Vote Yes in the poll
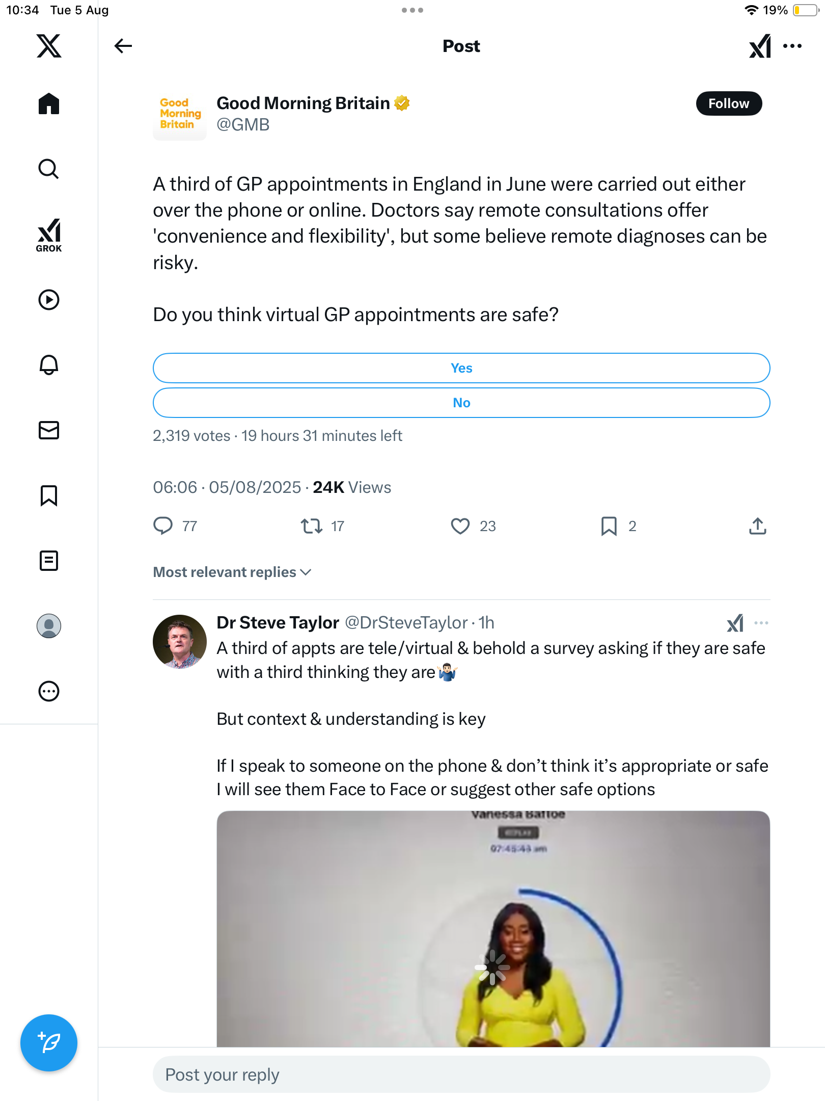825x1101 pixels. click(x=461, y=368)
